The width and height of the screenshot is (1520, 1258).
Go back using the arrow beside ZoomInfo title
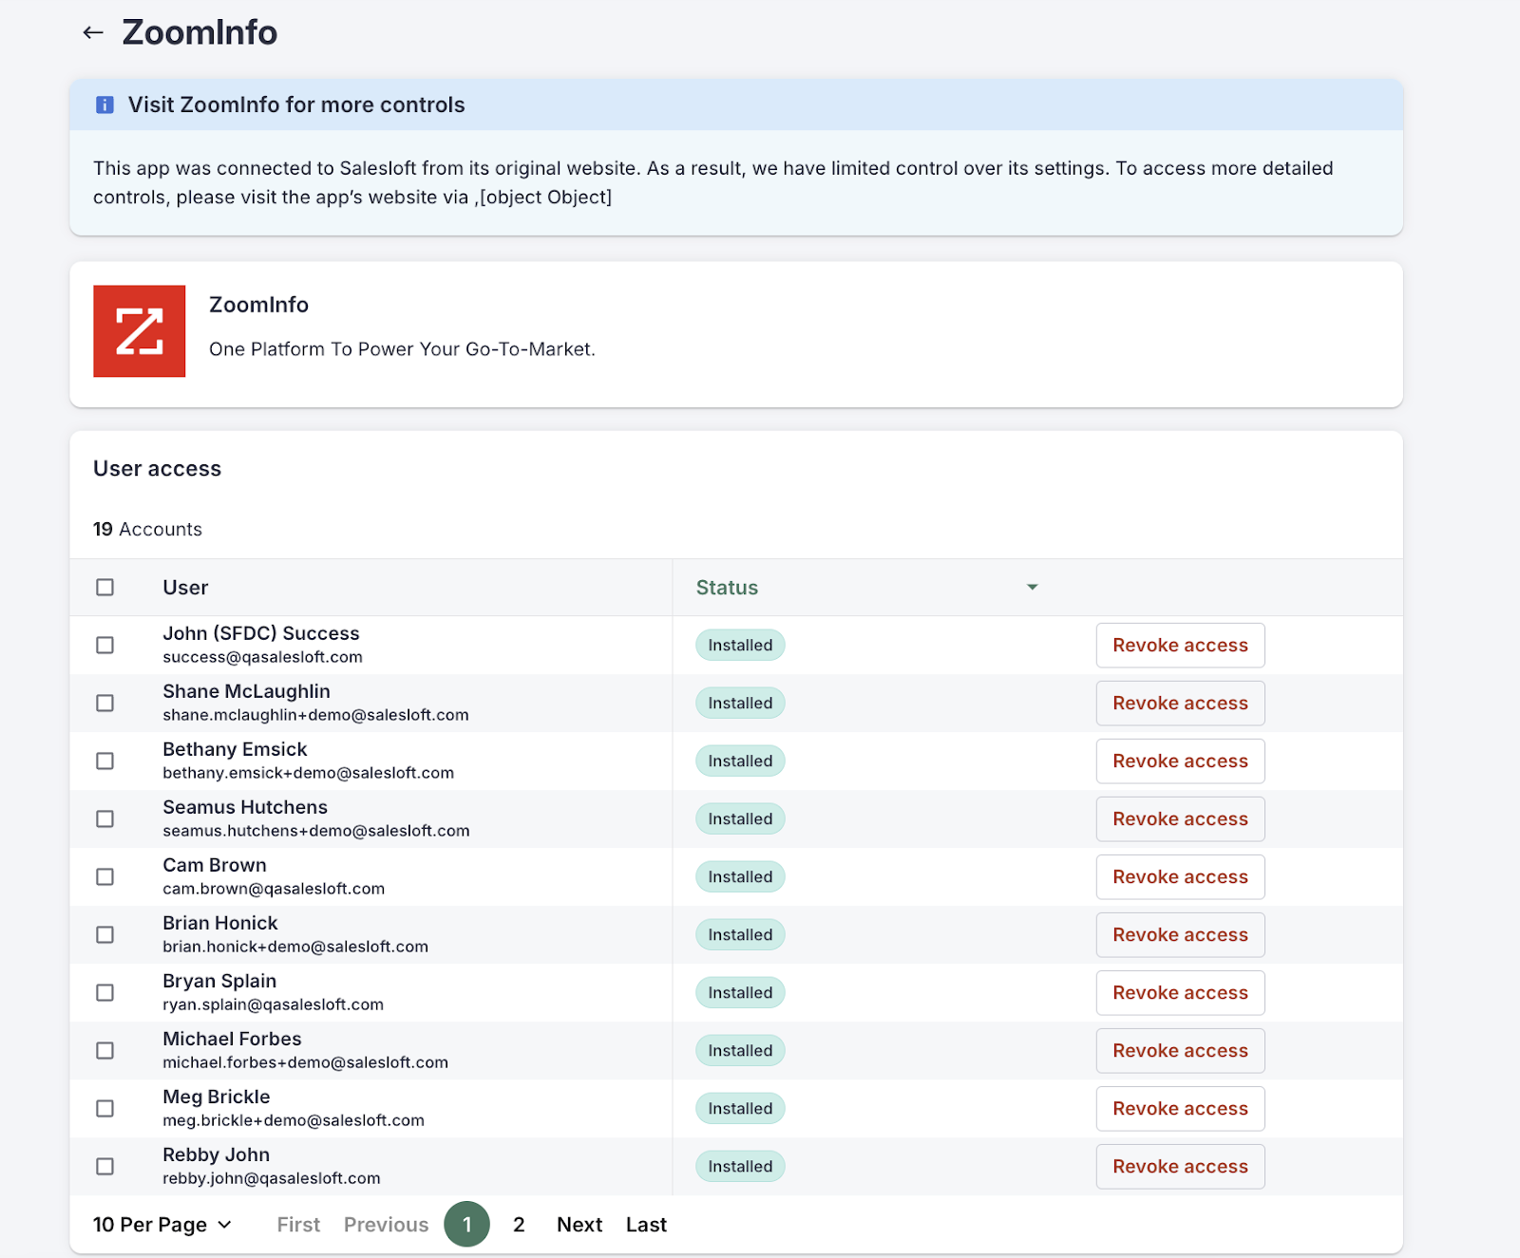pos(93,33)
